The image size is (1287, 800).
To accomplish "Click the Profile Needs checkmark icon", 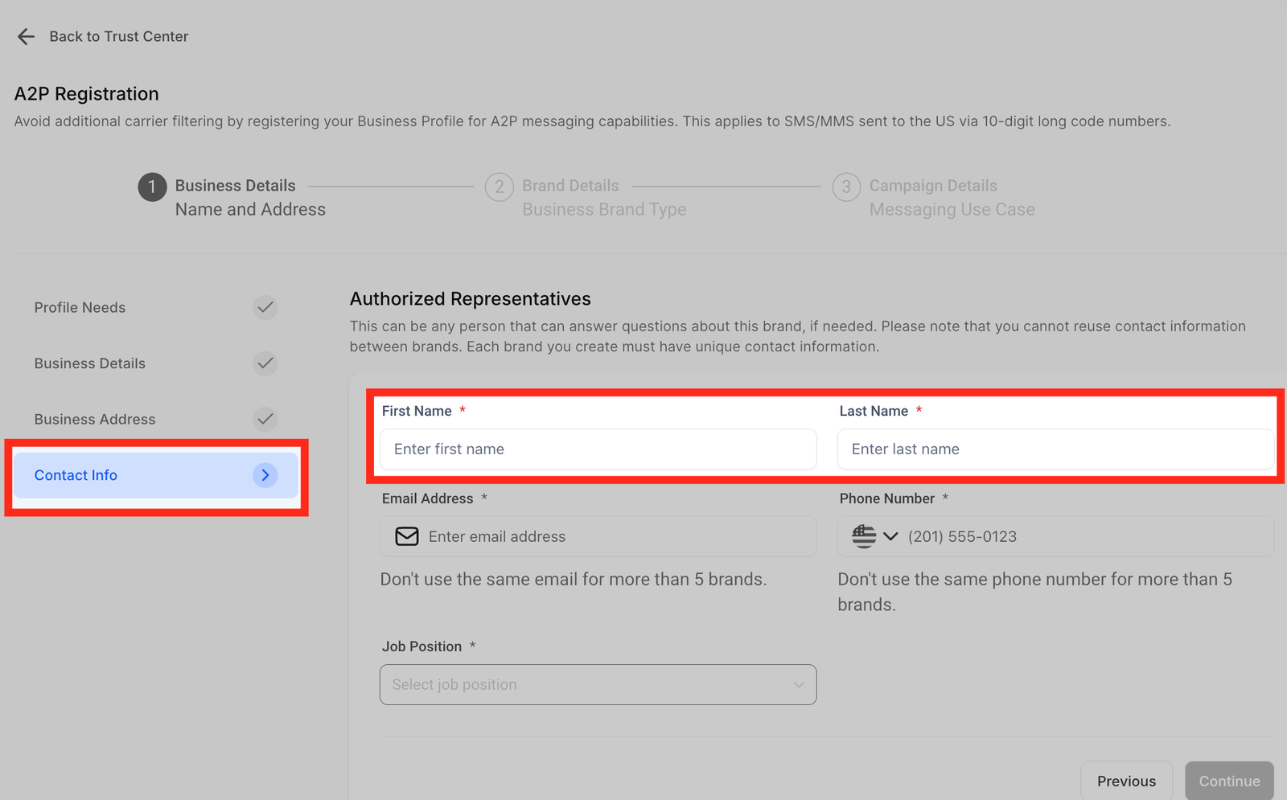I will 265,307.
